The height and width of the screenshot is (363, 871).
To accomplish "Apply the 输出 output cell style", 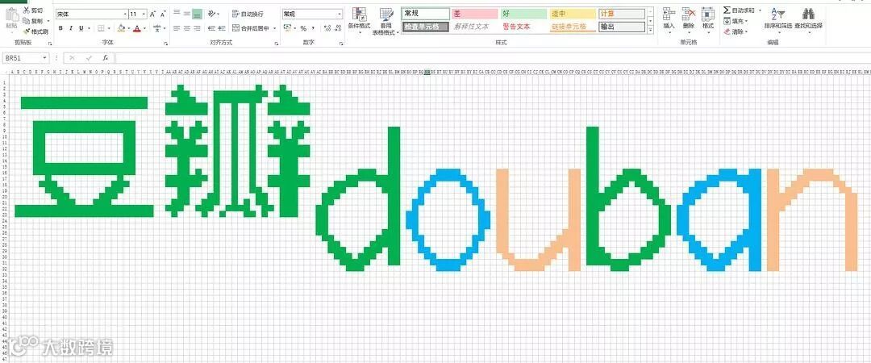I will tap(622, 26).
